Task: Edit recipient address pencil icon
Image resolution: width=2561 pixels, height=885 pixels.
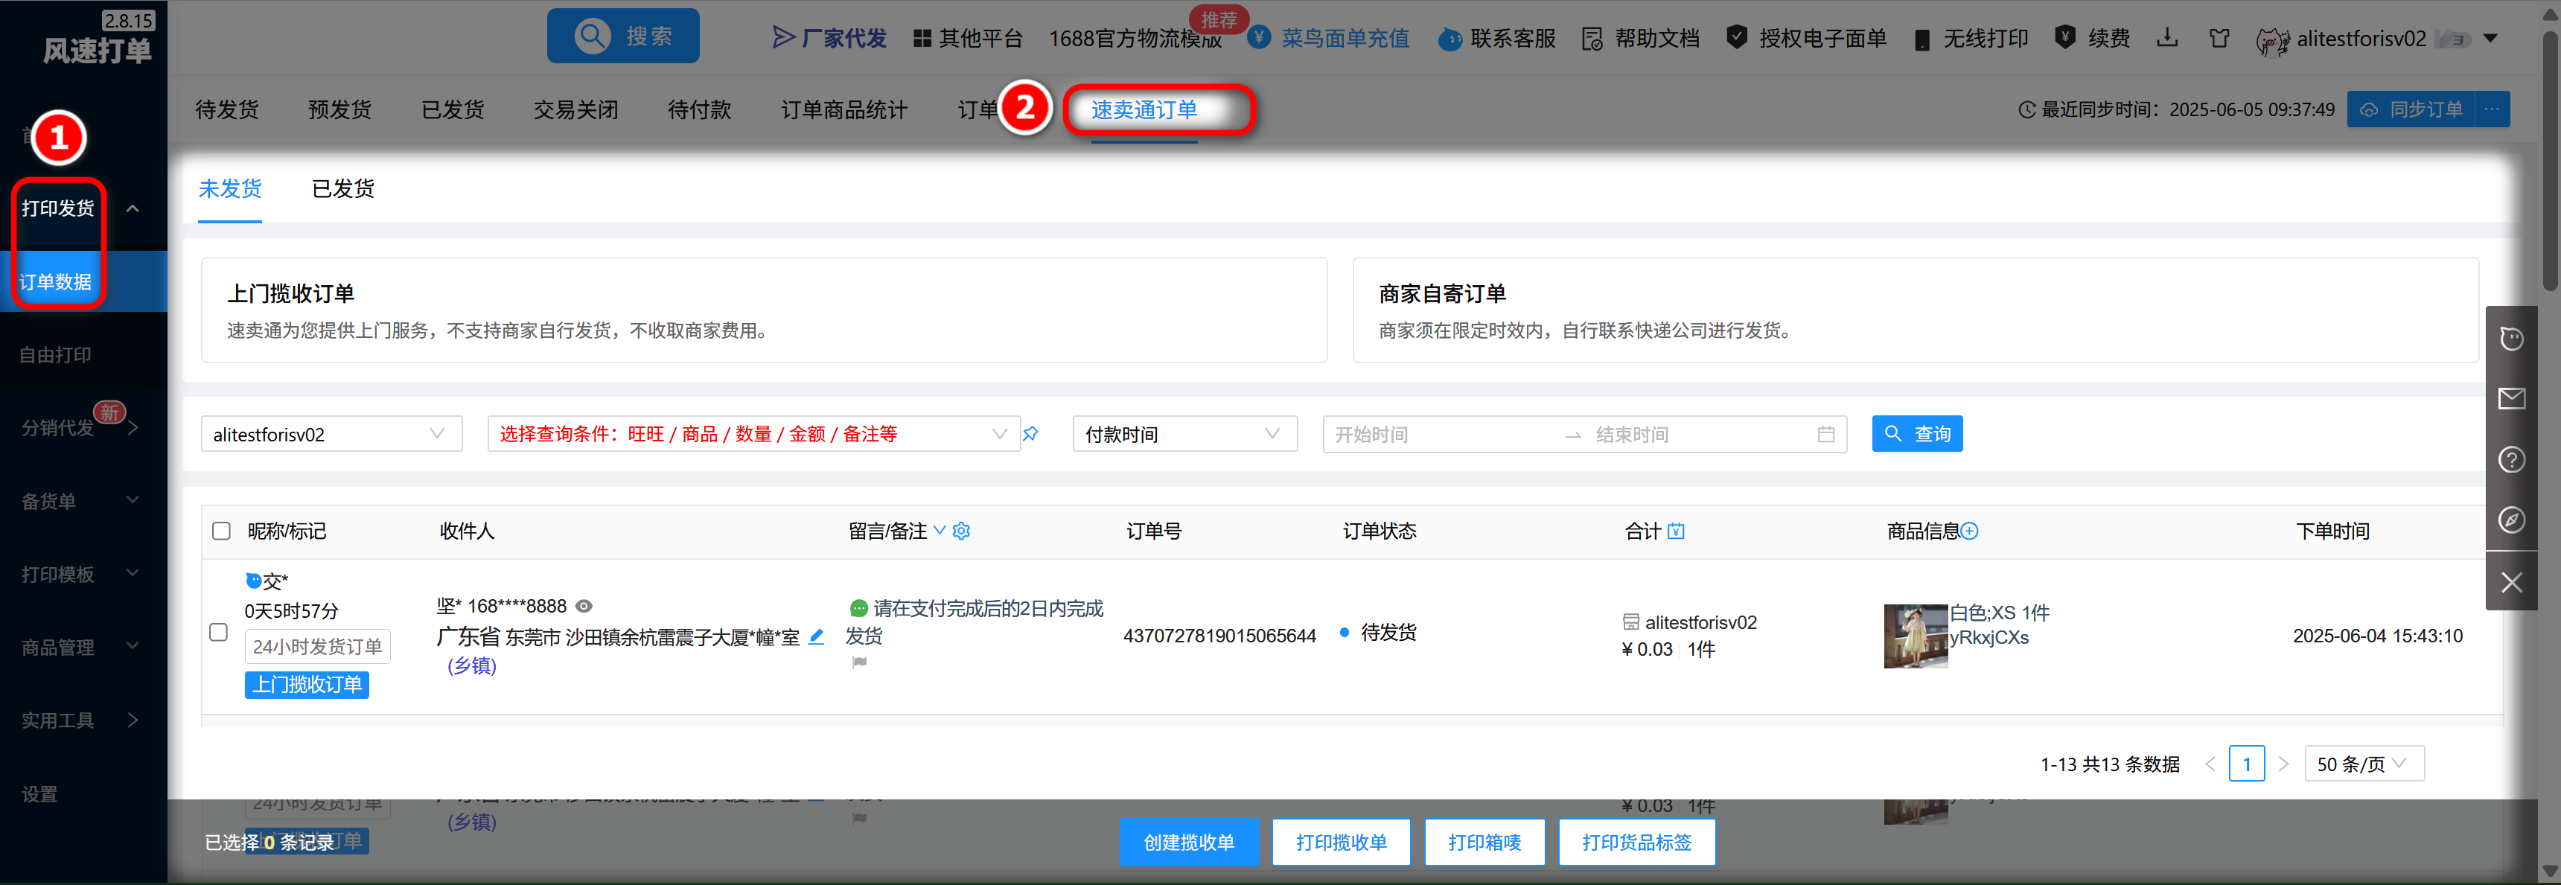Action: click(816, 636)
